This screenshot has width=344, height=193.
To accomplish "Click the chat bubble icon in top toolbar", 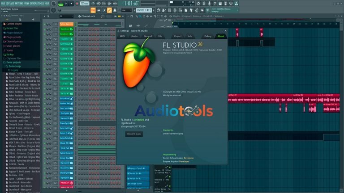I will [231, 4].
